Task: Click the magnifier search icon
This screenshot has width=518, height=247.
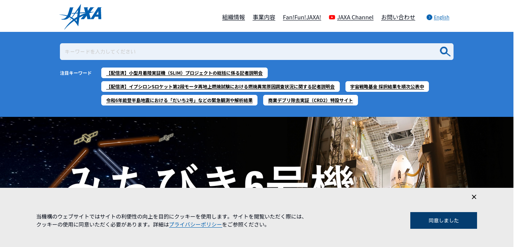Action: tap(445, 52)
